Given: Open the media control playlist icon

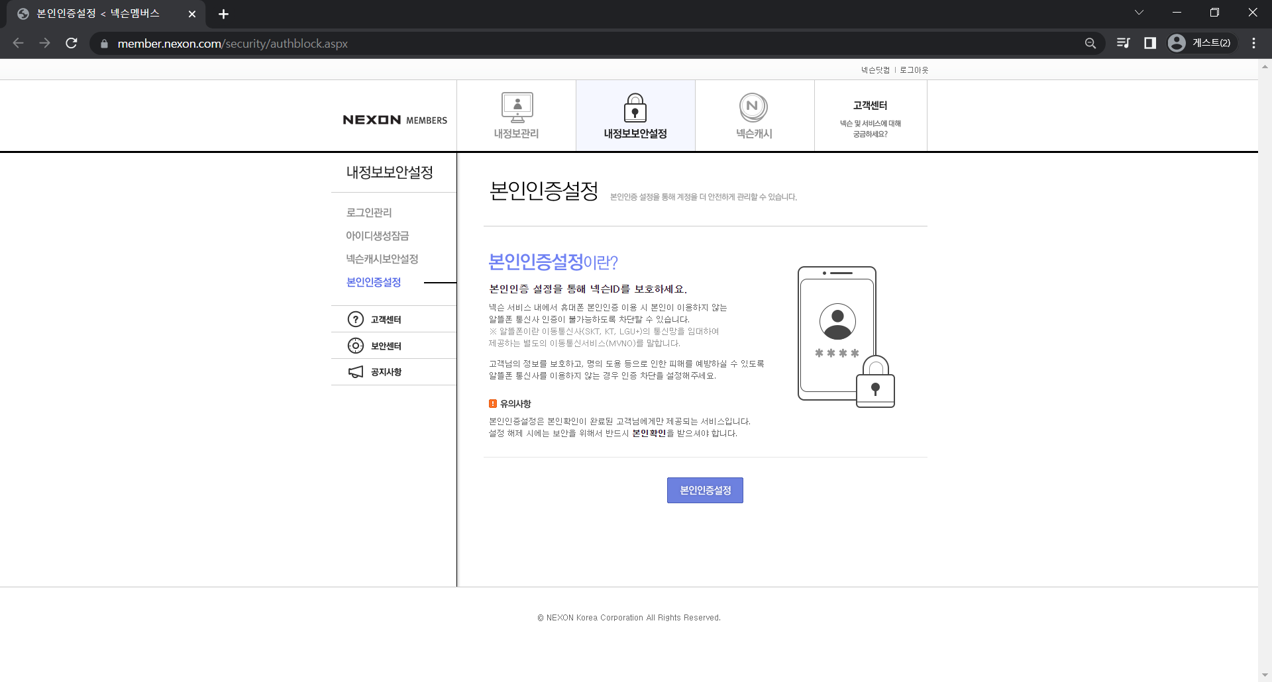Looking at the screenshot, I should pos(1123,43).
